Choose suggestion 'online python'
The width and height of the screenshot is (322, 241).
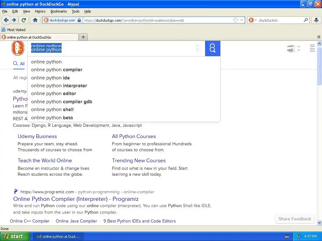(124, 62)
